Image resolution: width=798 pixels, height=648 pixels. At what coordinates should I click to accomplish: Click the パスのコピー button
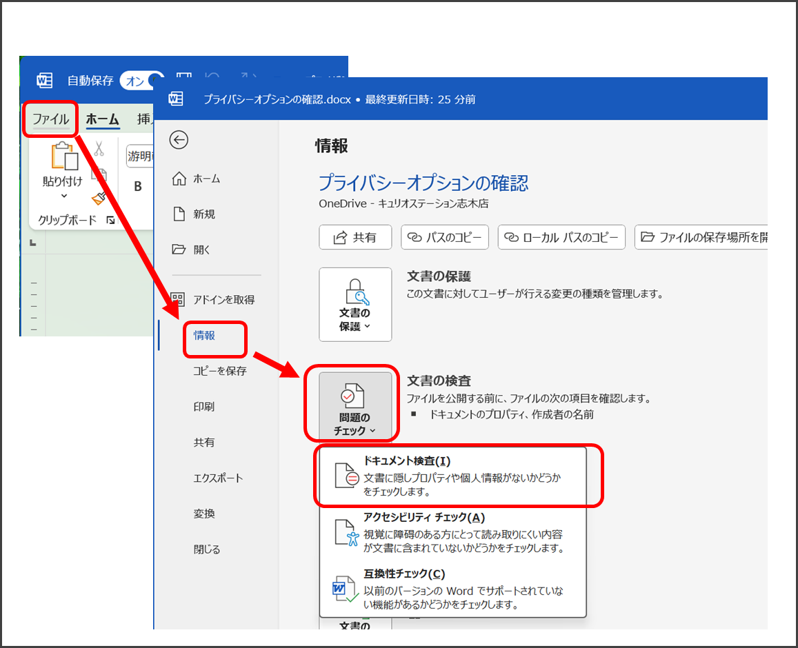pyautogui.click(x=445, y=237)
